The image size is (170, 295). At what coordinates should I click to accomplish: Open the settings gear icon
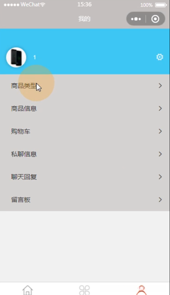(160, 57)
